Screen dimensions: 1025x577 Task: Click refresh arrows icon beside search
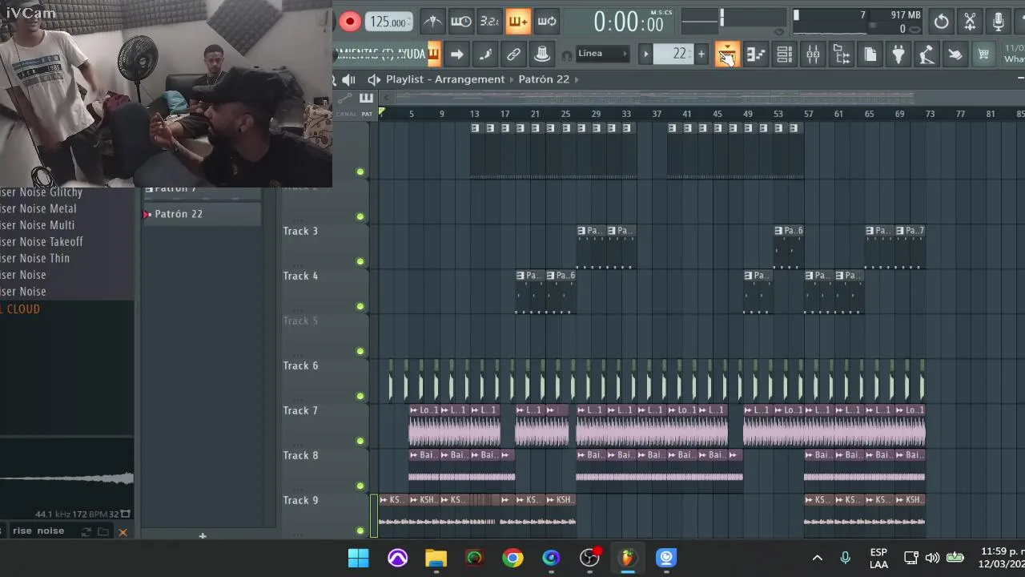[x=86, y=531]
